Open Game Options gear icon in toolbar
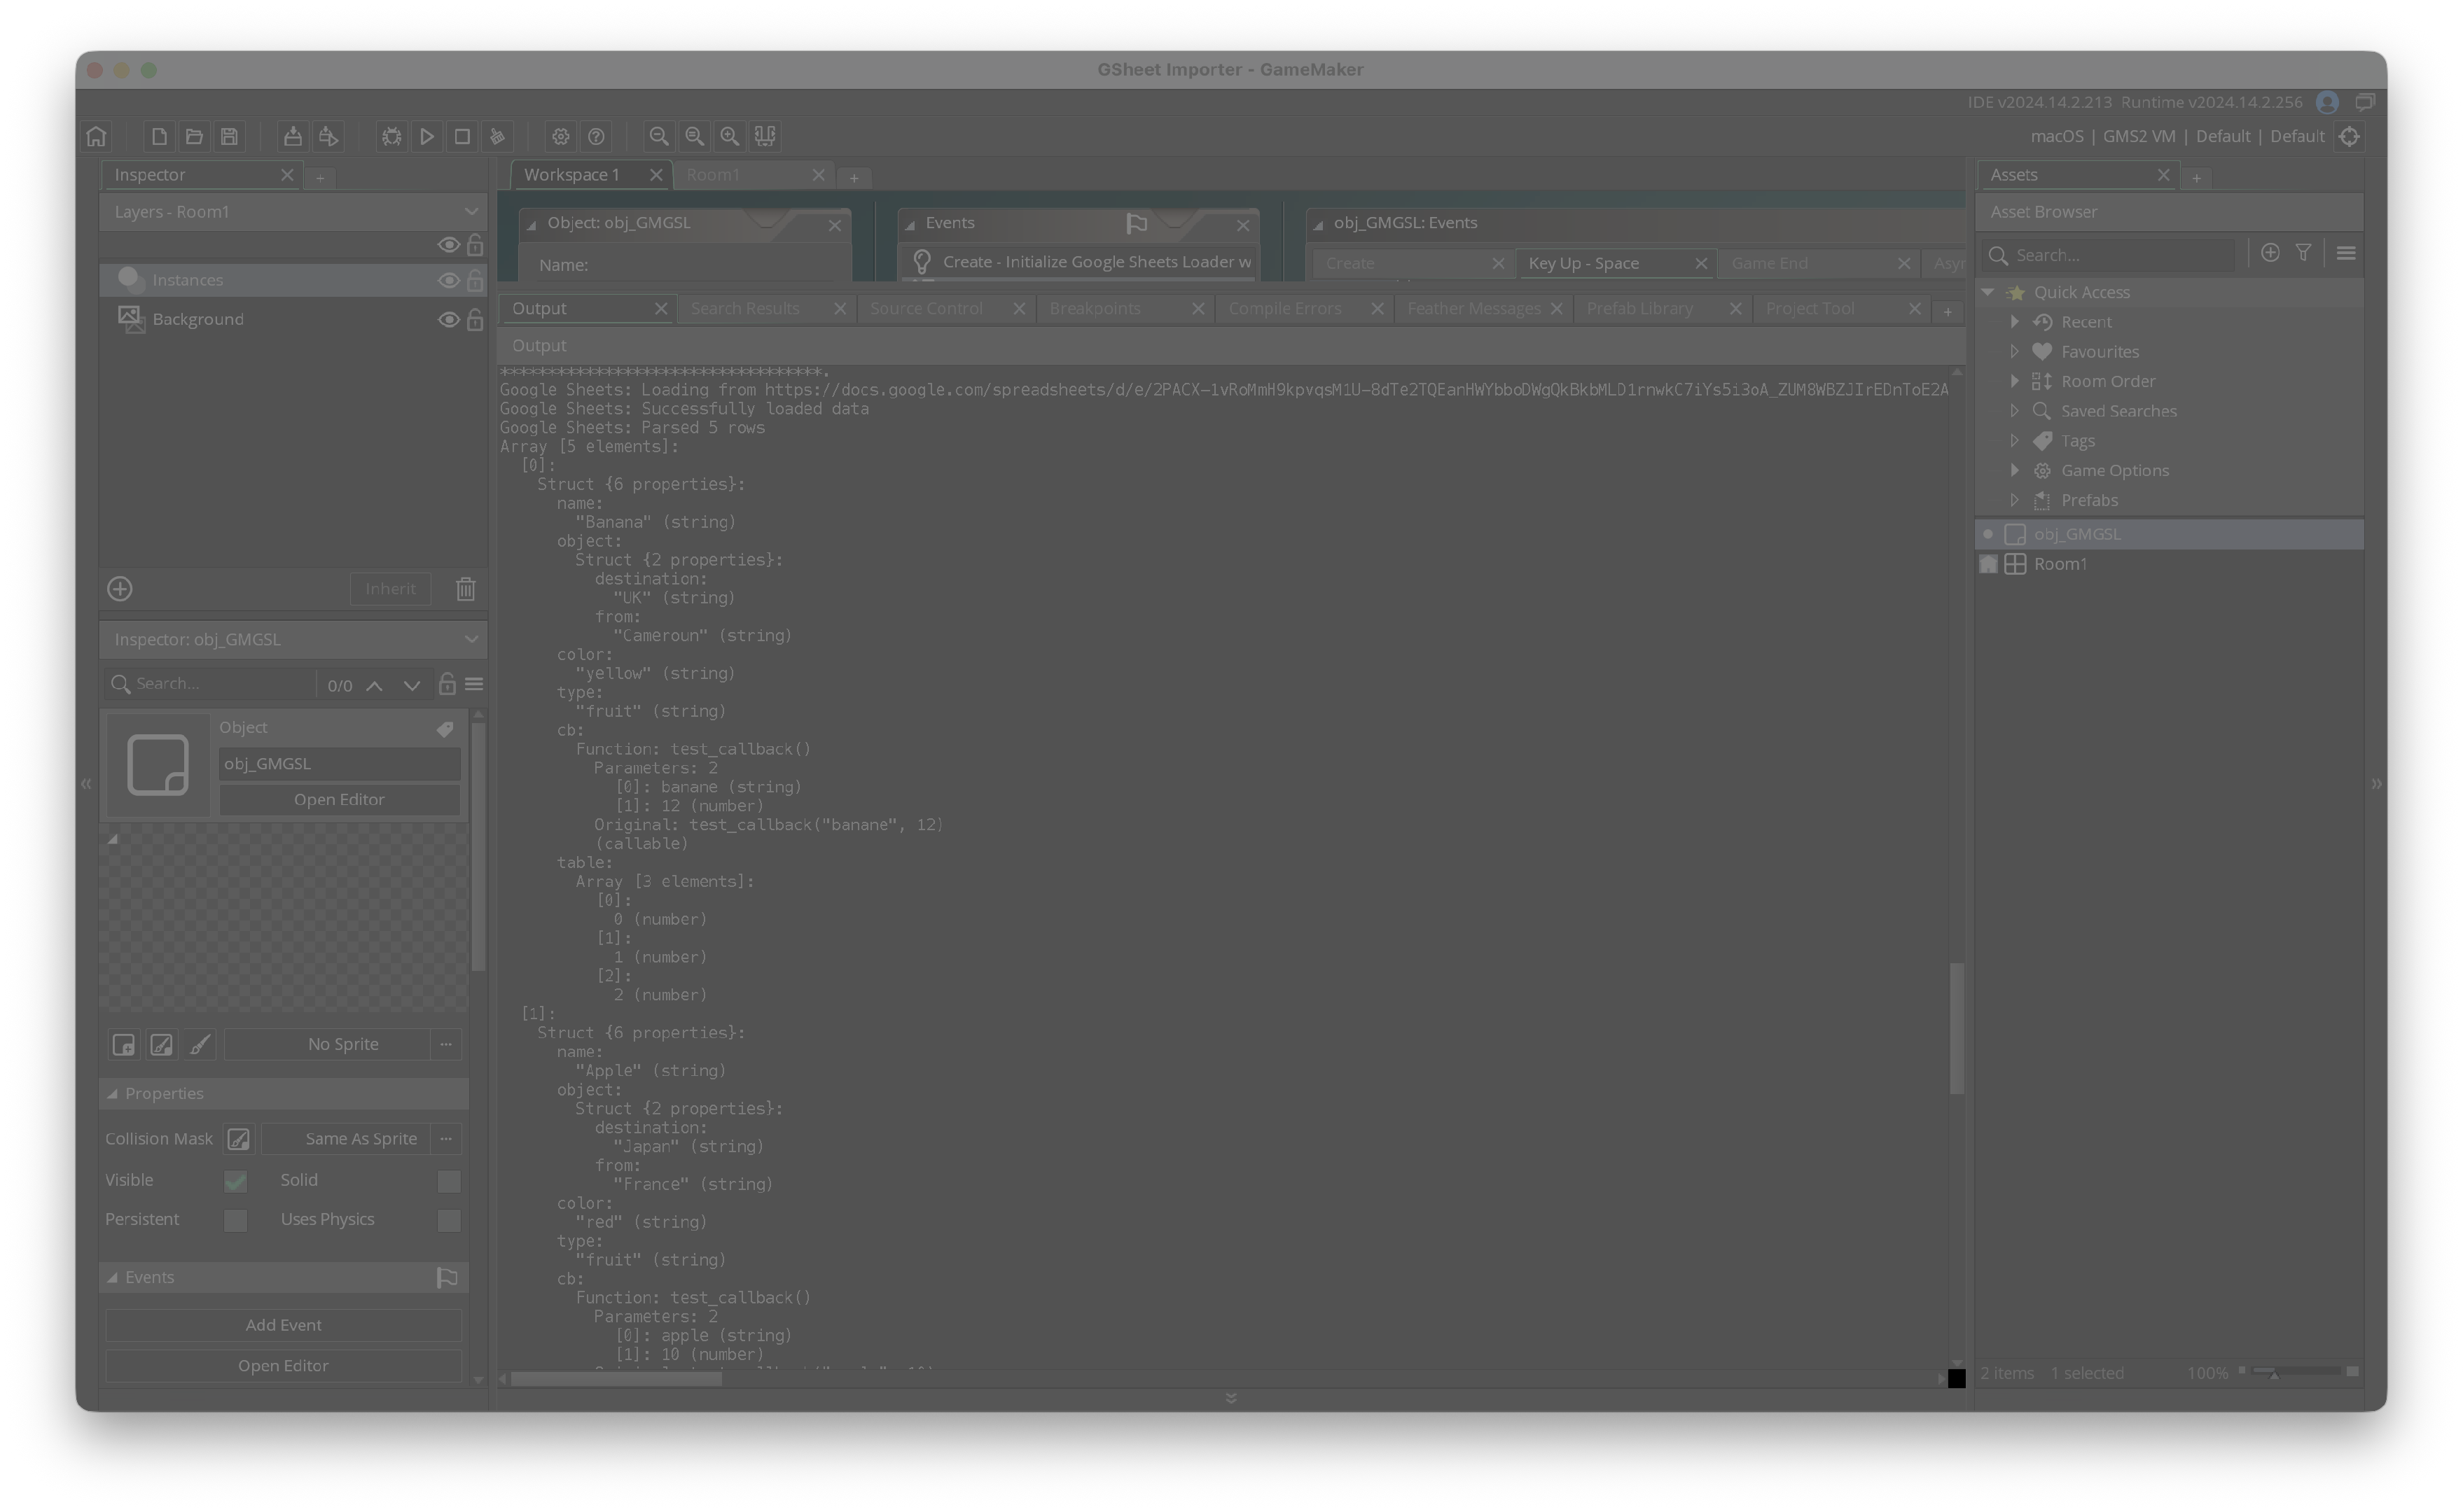The width and height of the screenshot is (2463, 1512). point(560,136)
